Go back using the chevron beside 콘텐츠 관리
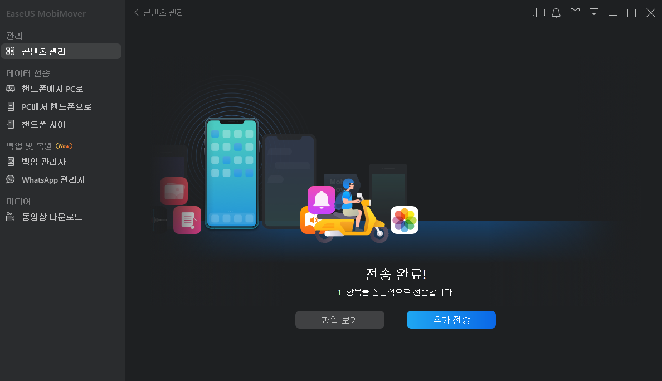662x381 pixels. 137,12
